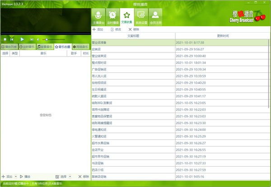Click the timestamp 2021-09-30 16:23:30

[x=191, y=123]
